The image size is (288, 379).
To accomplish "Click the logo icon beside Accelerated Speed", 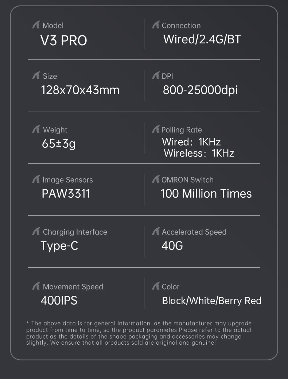I will (x=156, y=232).
